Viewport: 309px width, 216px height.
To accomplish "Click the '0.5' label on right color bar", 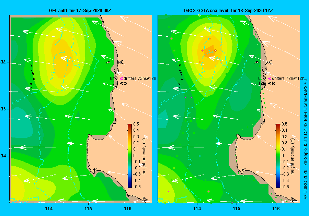I will click(284, 124).
